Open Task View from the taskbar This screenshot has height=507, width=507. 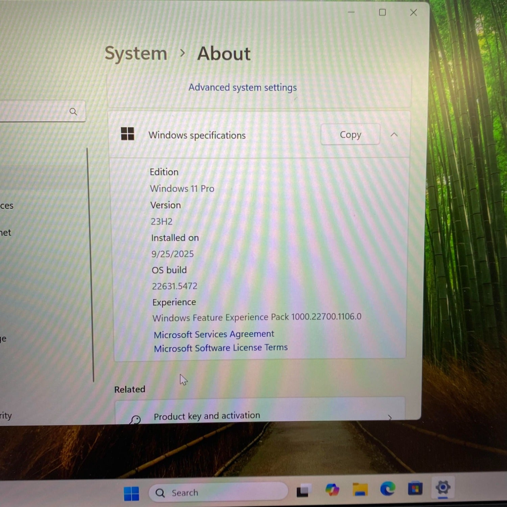[302, 491]
